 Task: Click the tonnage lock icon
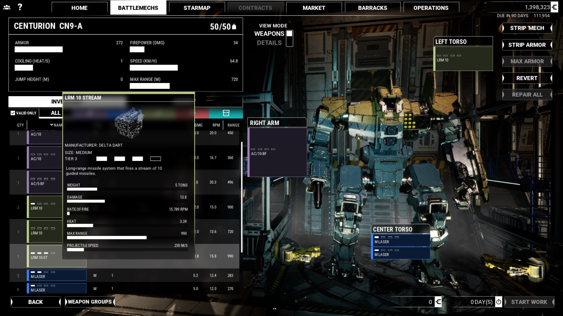pyautogui.click(x=234, y=27)
